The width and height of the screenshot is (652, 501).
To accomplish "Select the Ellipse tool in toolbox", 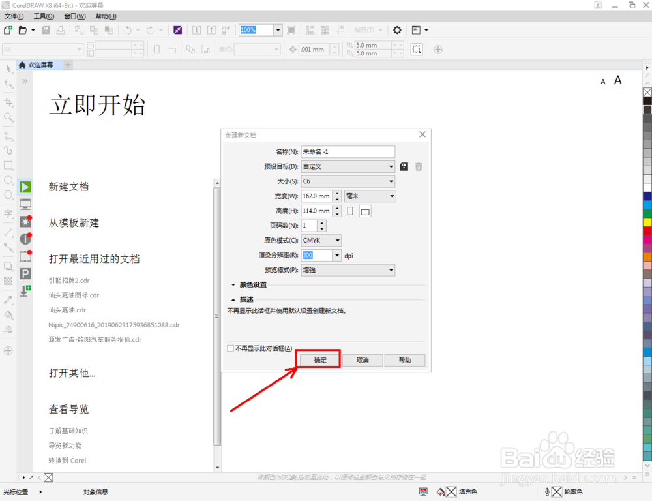I will click(x=8, y=180).
